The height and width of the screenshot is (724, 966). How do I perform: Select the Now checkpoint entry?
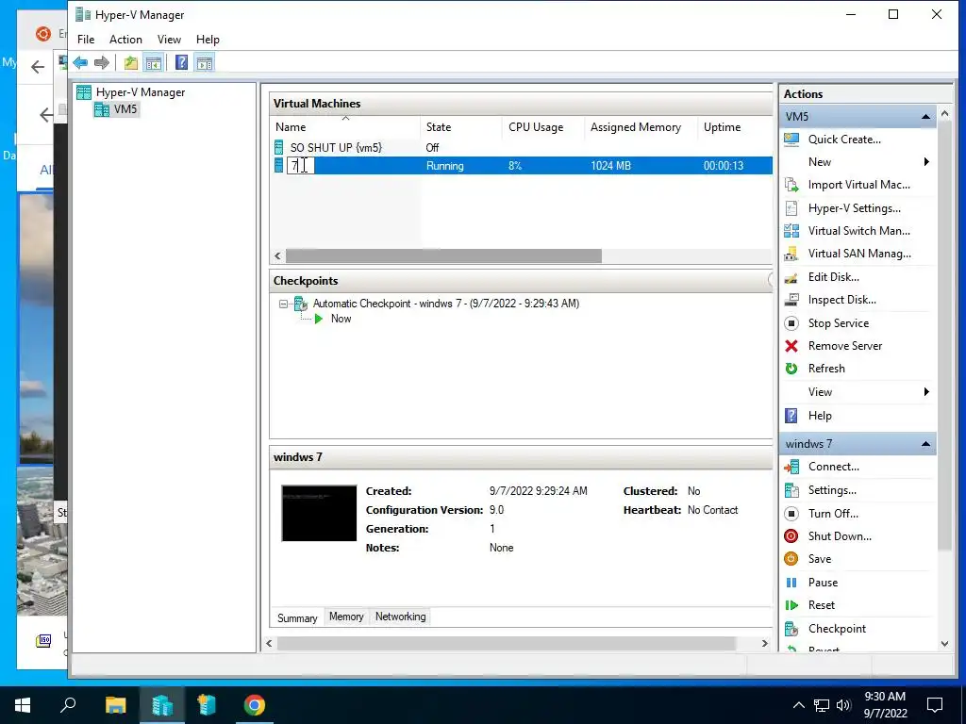tap(341, 319)
